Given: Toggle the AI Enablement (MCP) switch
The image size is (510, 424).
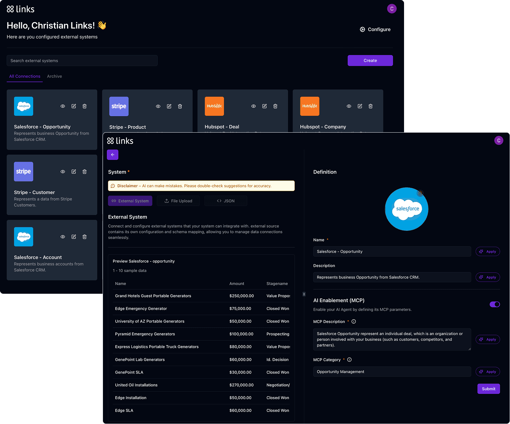Looking at the screenshot, I should click(495, 304).
